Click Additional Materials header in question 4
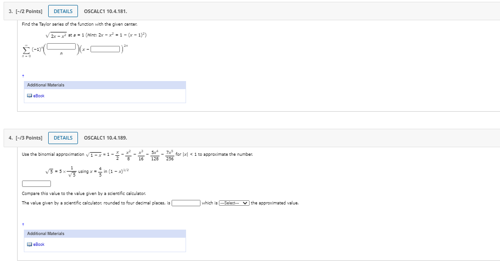Screen dimensions: 500x267 point(45,234)
